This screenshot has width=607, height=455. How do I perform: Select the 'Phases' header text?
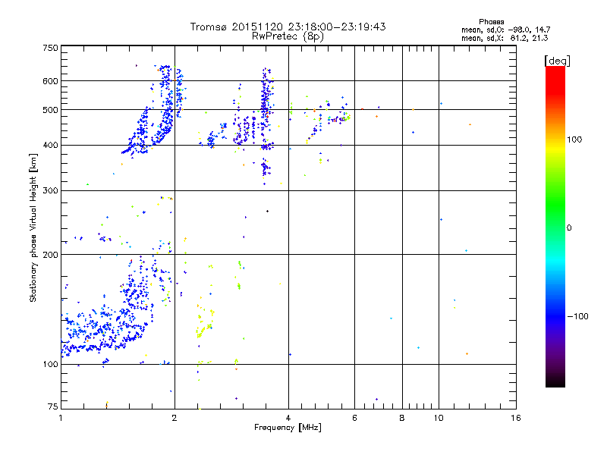click(491, 22)
